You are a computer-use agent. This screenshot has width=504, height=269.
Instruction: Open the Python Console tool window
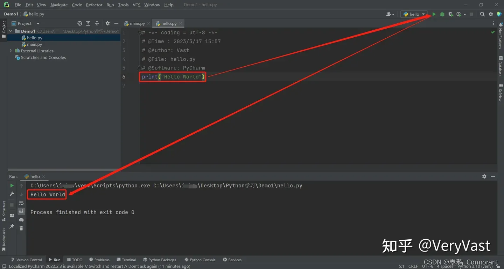coord(200,260)
